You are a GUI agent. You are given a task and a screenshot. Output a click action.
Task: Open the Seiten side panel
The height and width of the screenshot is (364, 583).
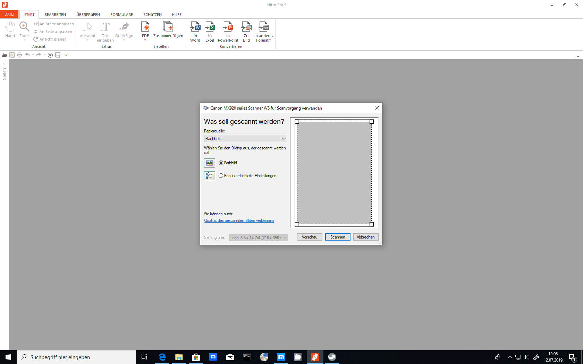pos(4,70)
